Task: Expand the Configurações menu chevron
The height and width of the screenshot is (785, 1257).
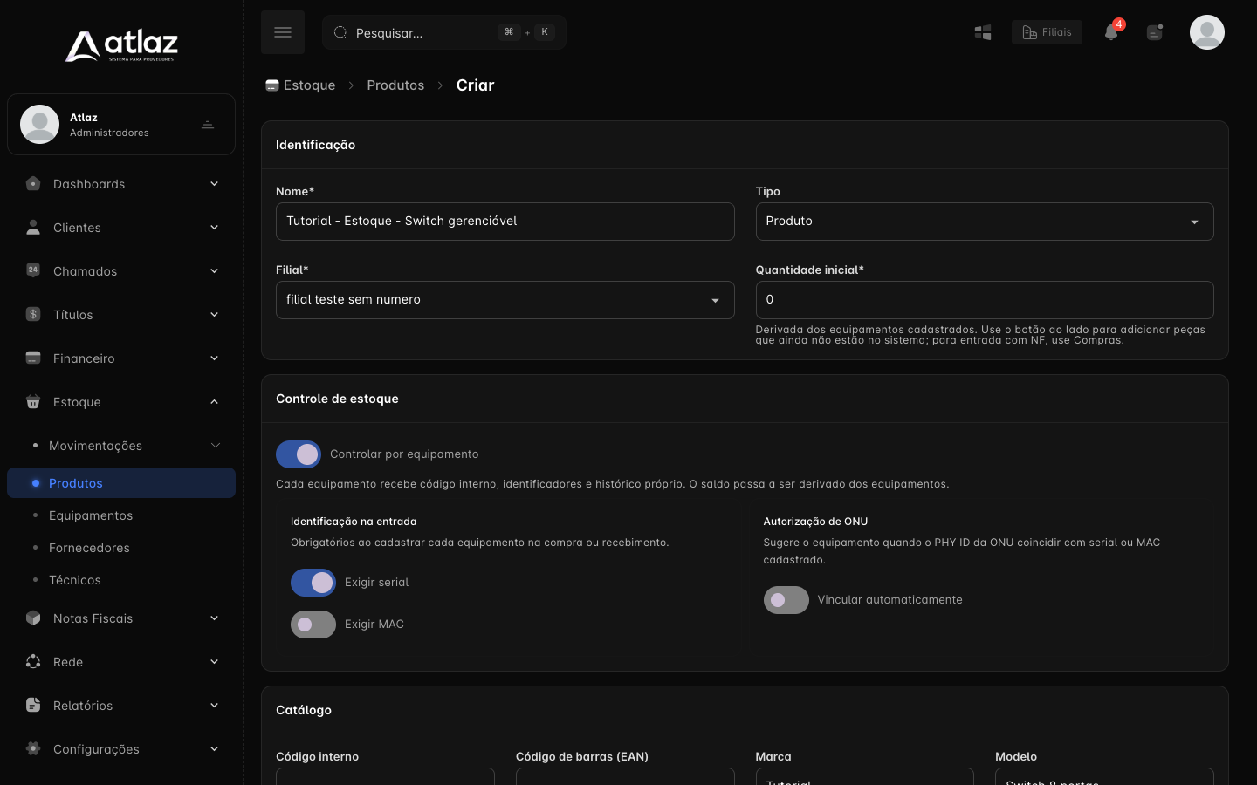Action: click(x=214, y=749)
